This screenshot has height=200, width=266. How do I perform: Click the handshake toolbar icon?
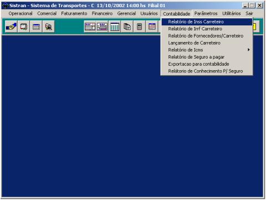(11, 27)
